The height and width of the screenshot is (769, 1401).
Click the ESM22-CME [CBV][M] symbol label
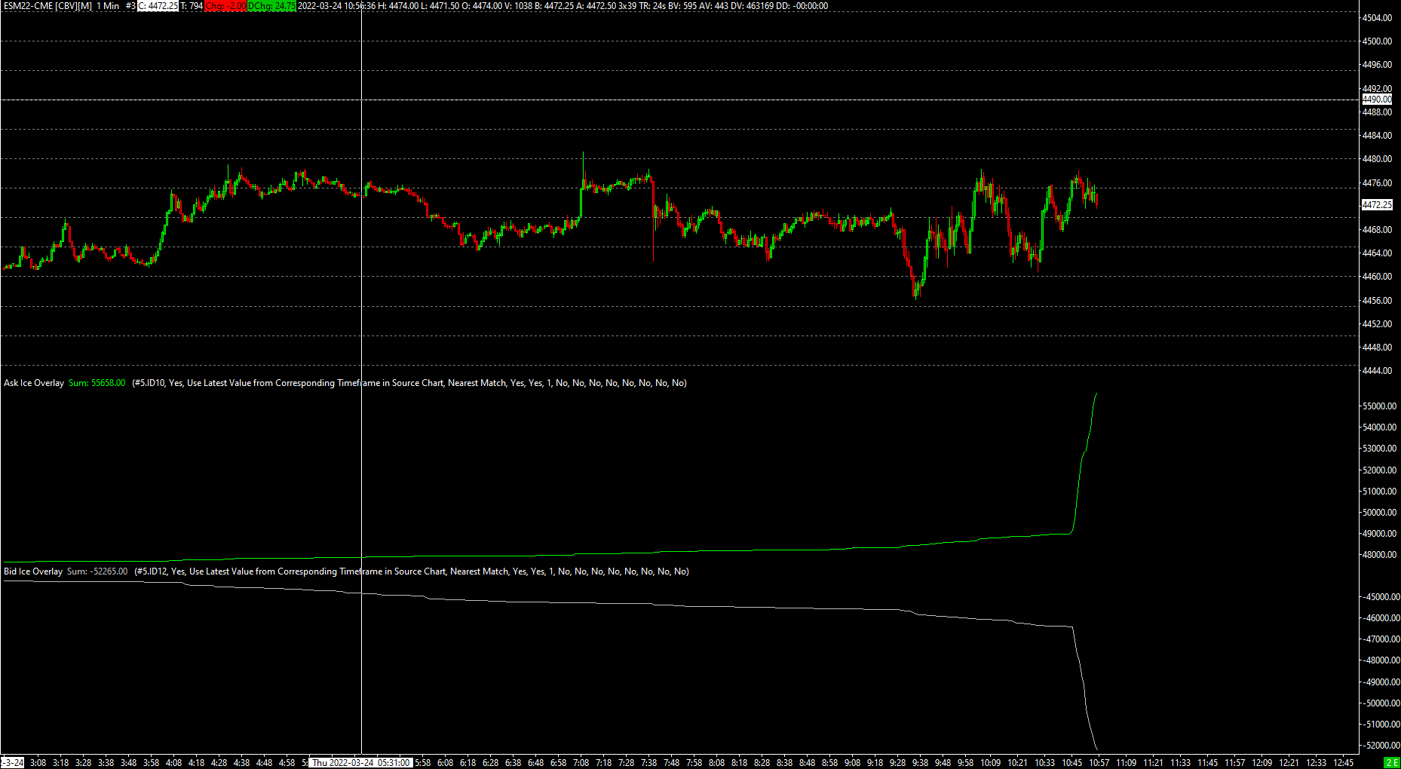tap(48, 6)
